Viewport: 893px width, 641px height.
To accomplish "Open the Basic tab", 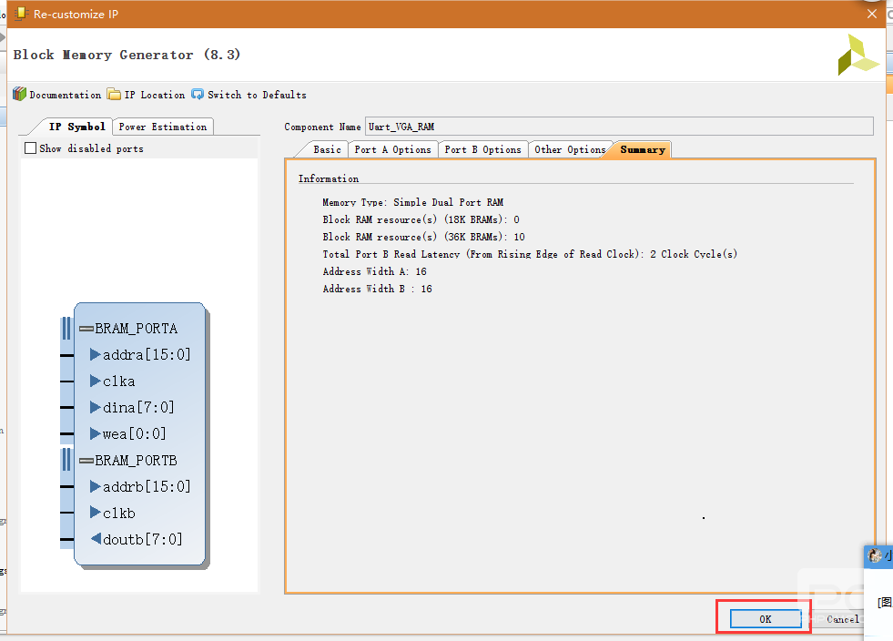I will [x=327, y=149].
